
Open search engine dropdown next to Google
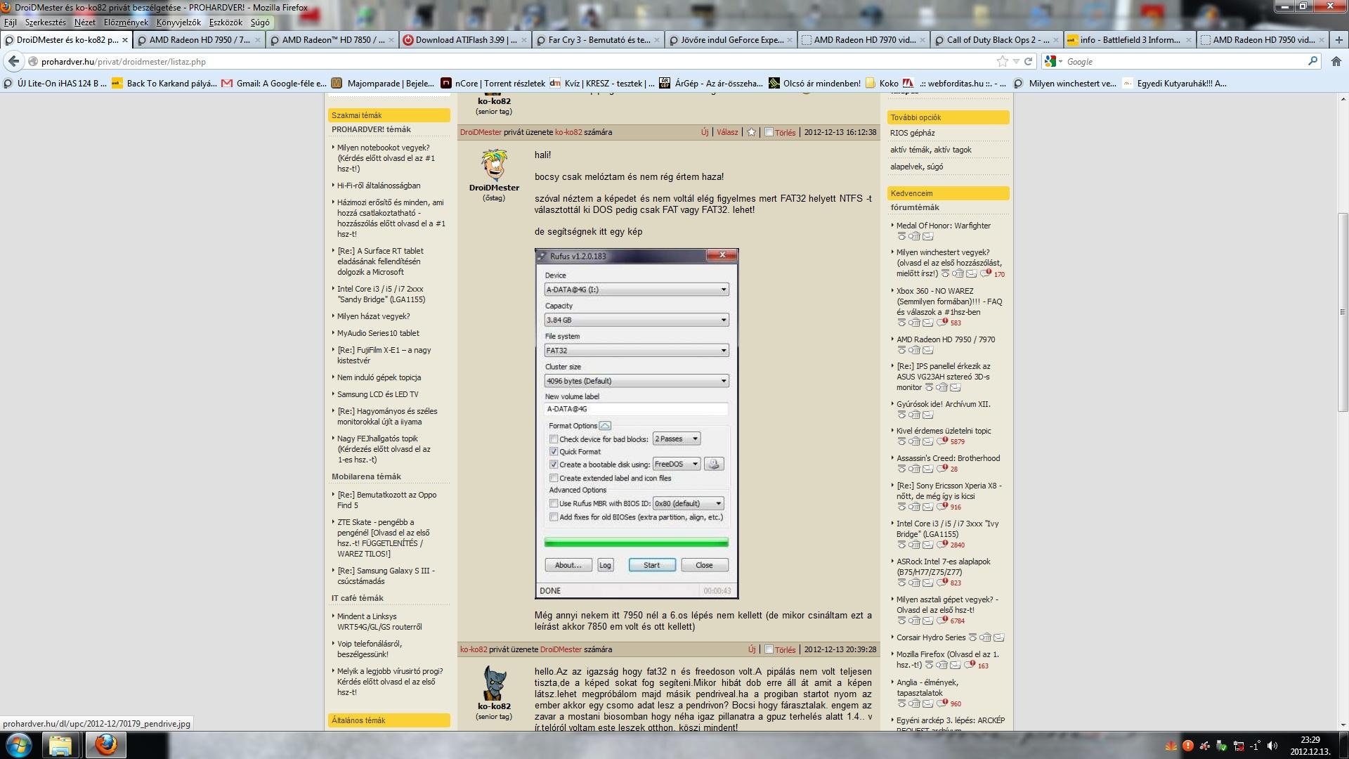pos(1053,62)
